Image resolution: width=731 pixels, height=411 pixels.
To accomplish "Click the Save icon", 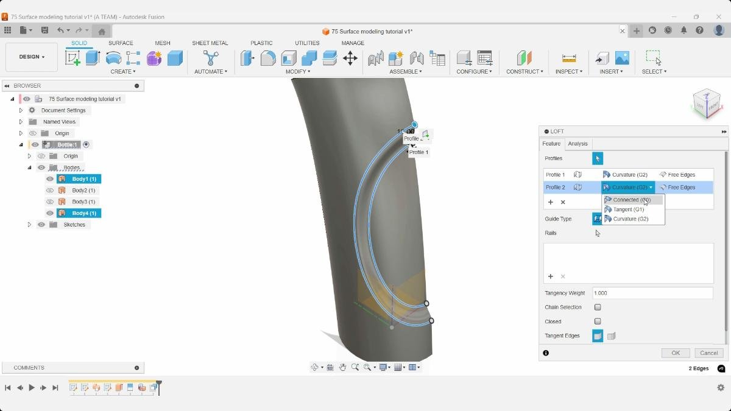I will (44, 30).
